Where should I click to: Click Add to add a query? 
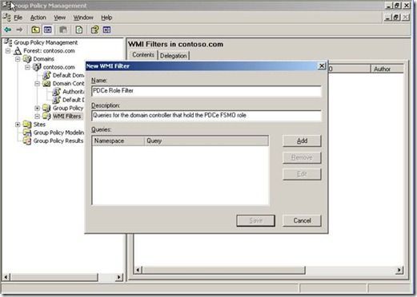[302, 141]
